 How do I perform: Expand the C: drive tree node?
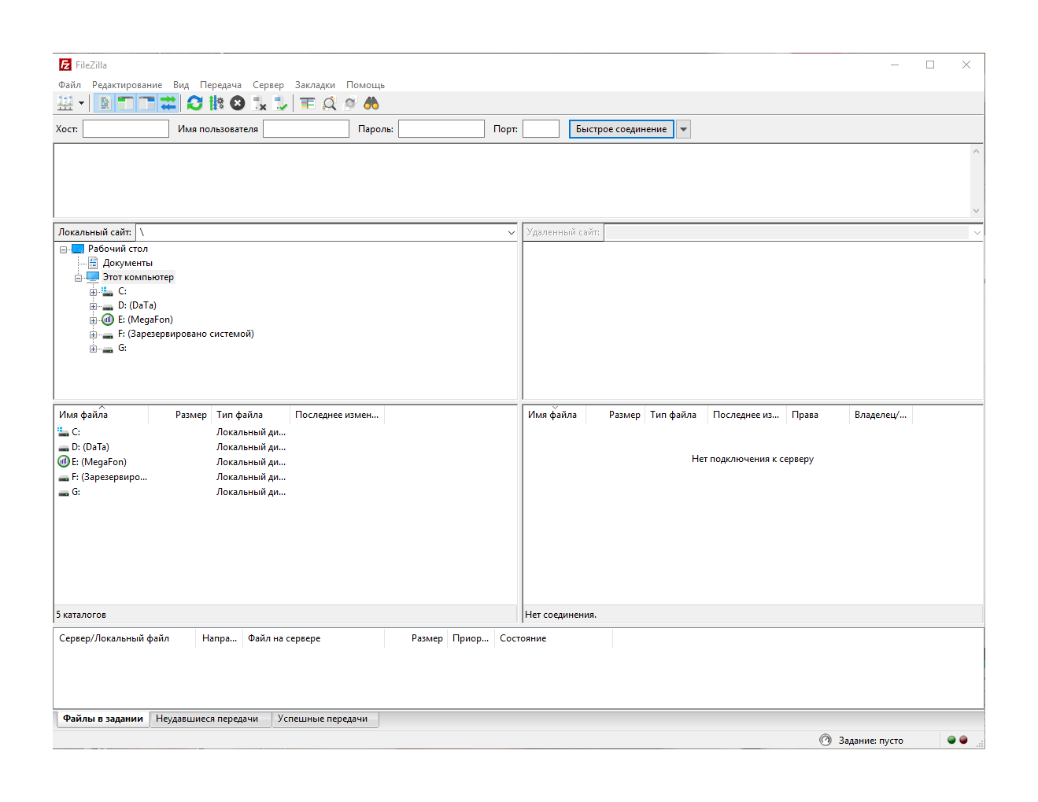(93, 292)
